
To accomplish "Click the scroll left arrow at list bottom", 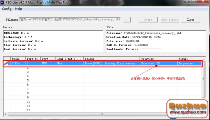I will 5,114.
